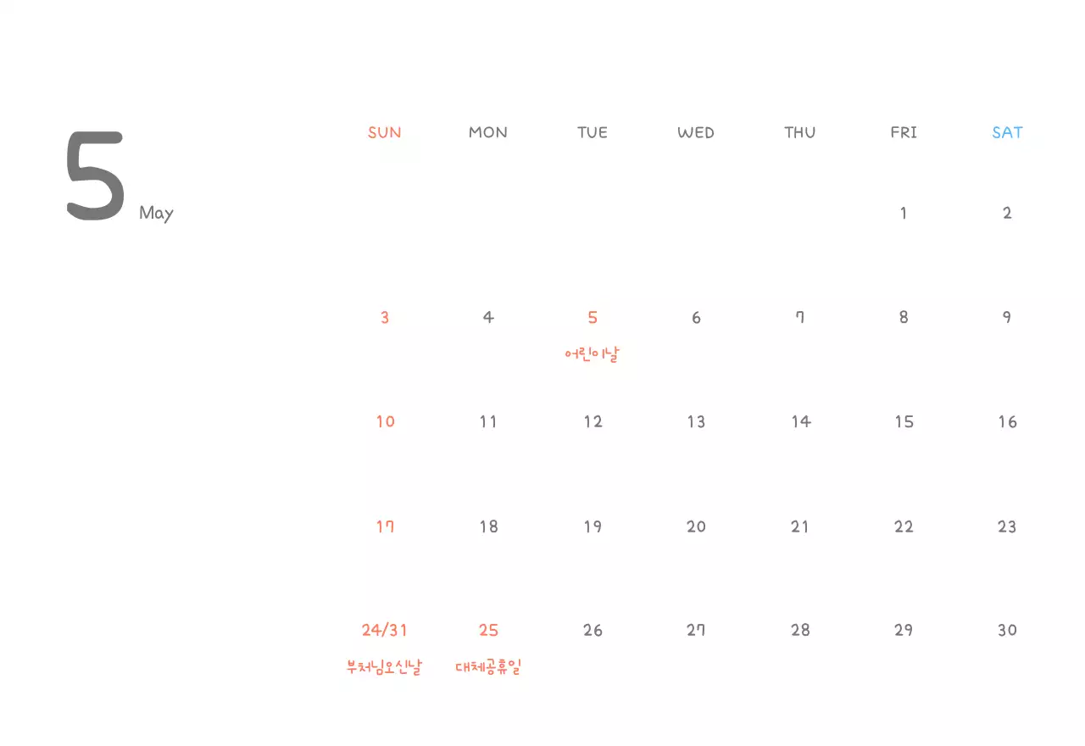Click the May month label
This screenshot has width=1085, height=746.
(x=156, y=213)
